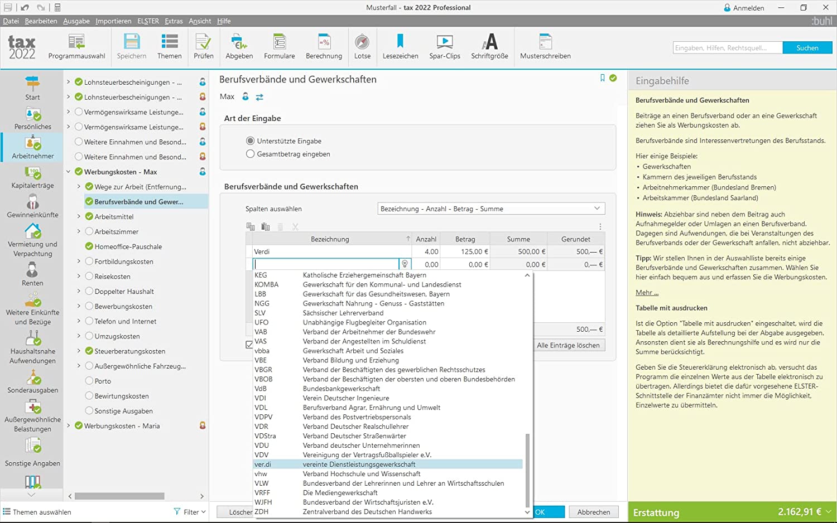Image resolution: width=837 pixels, height=523 pixels.
Task: Open the Extras menu
Action: [174, 21]
